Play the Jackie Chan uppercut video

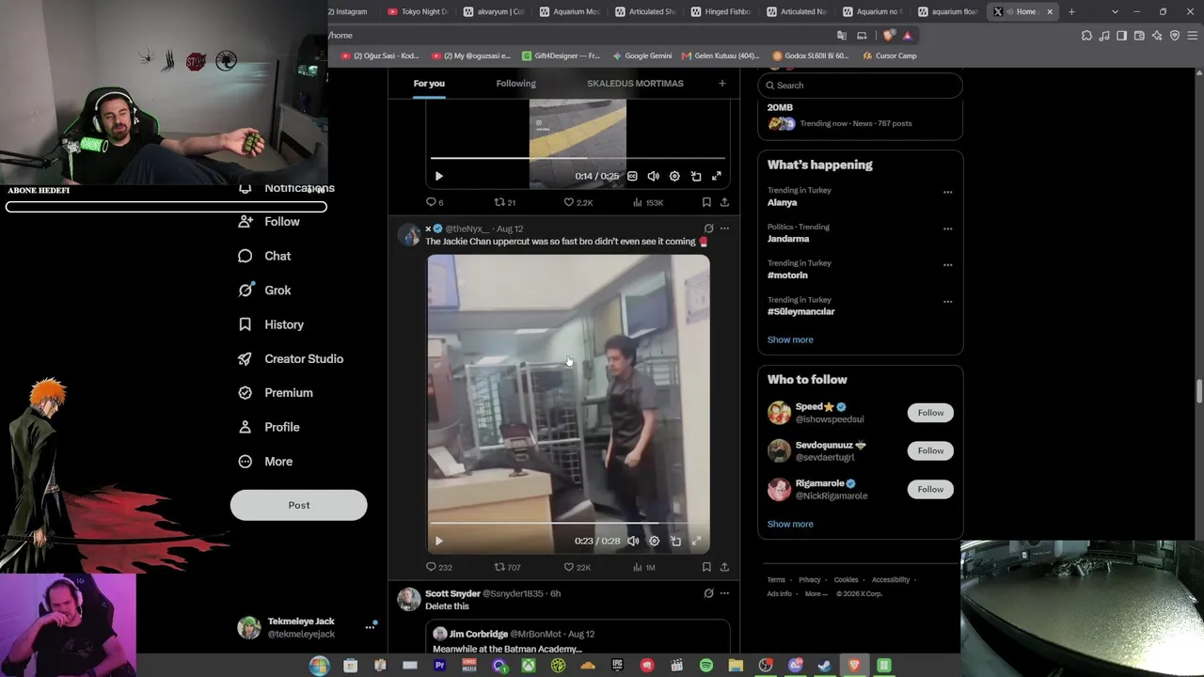(439, 541)
